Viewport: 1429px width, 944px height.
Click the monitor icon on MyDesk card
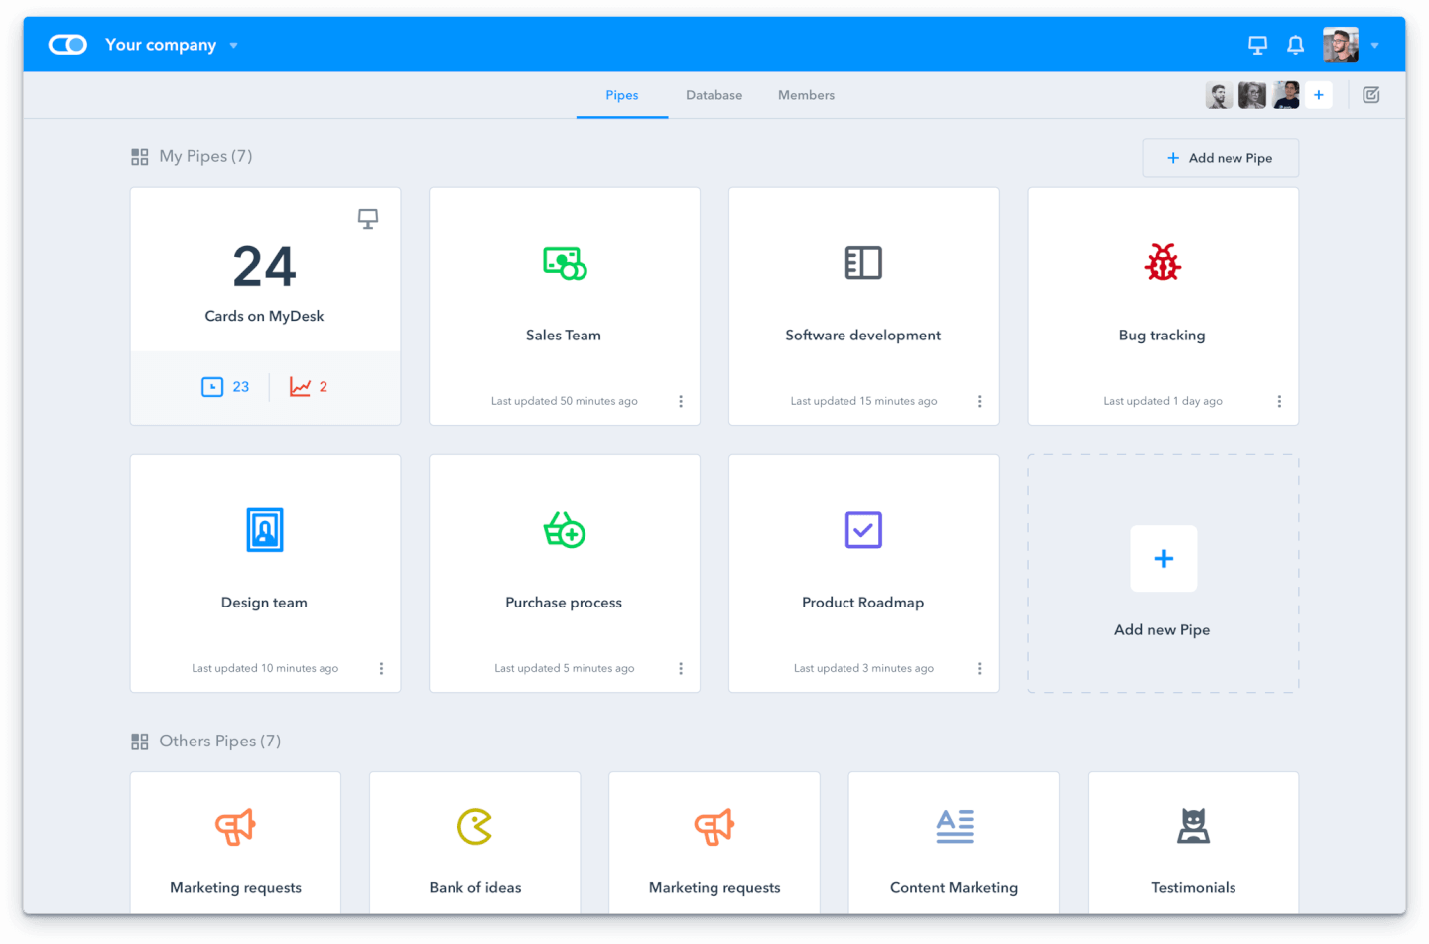tap(368, 219)
